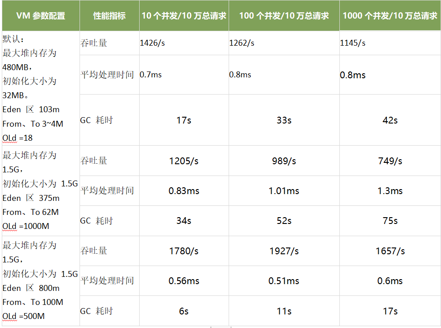Click the '1000 个并发/10 万总请求' header
The height and width of the screenshot is (328, 441).
tap(390, 15)
